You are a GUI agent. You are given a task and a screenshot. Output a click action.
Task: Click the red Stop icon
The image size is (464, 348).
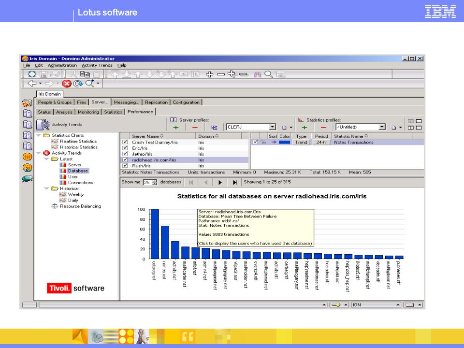(67, 84)
